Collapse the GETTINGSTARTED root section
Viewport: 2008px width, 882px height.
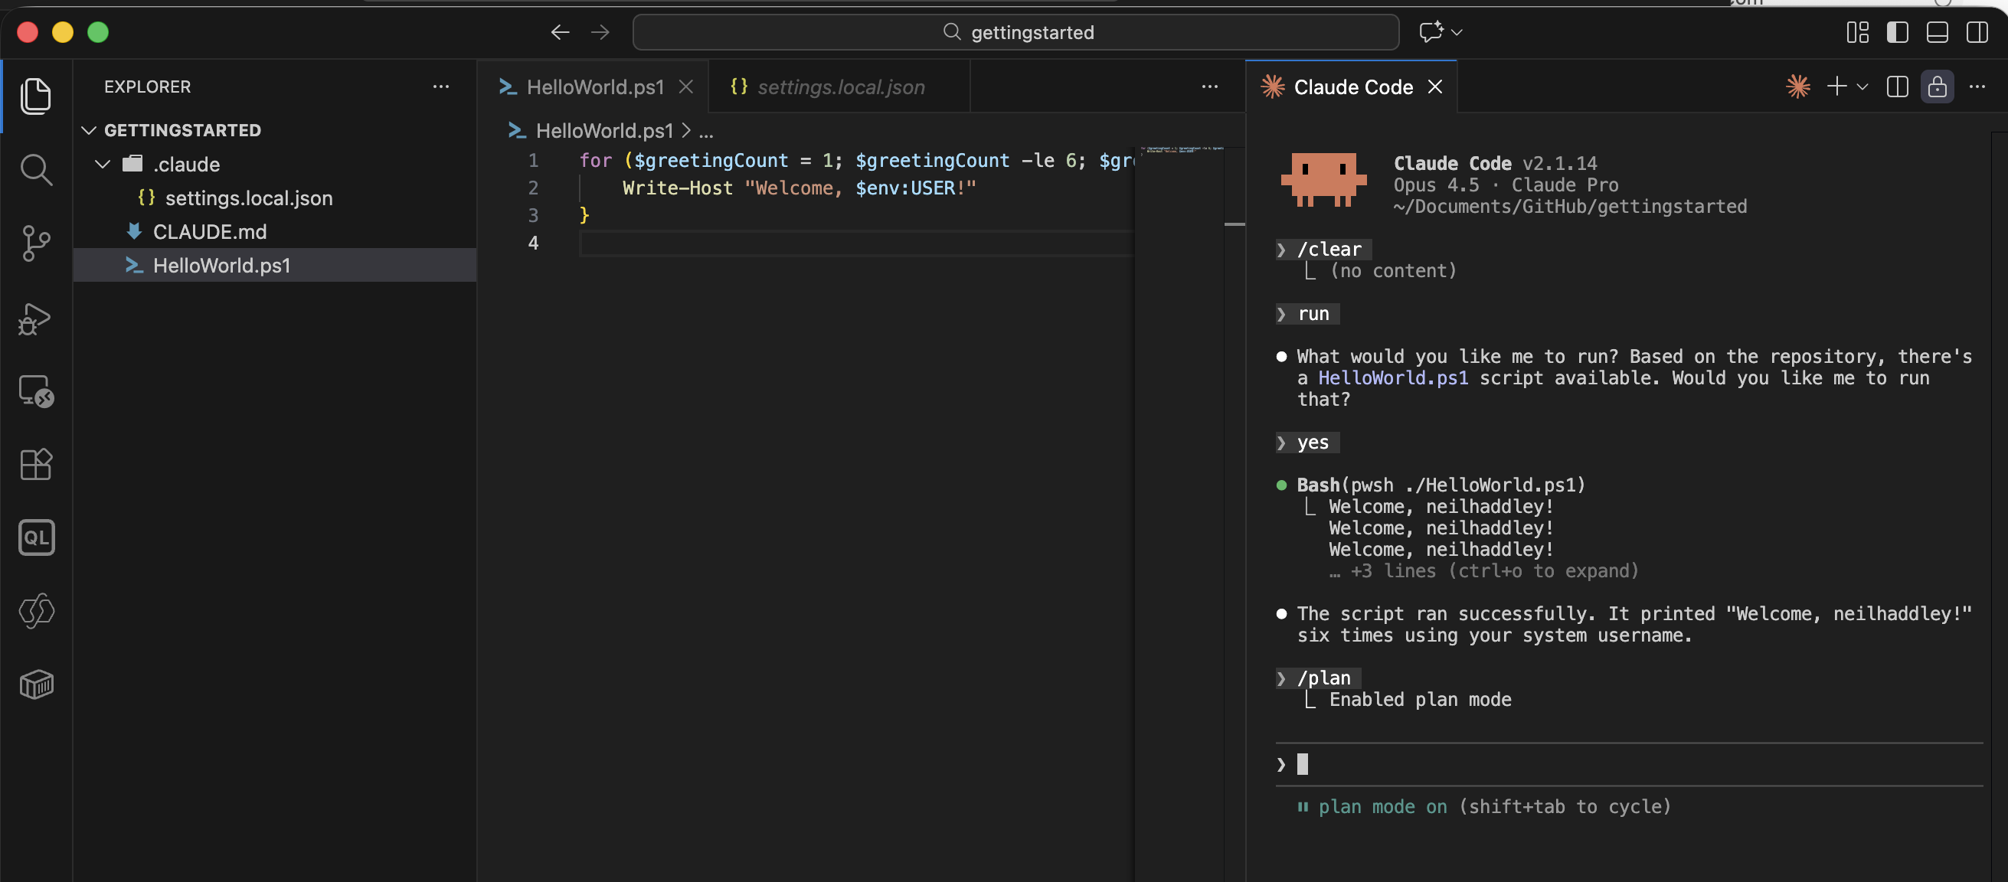(x=89, y=130)
